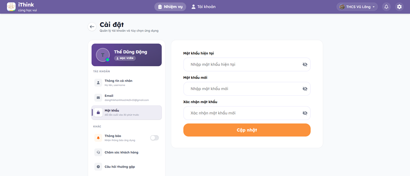The image size is (410, 176).
Task: Expand the THCS Vũ Lăng school dropdown
Action: pos(357,7)
